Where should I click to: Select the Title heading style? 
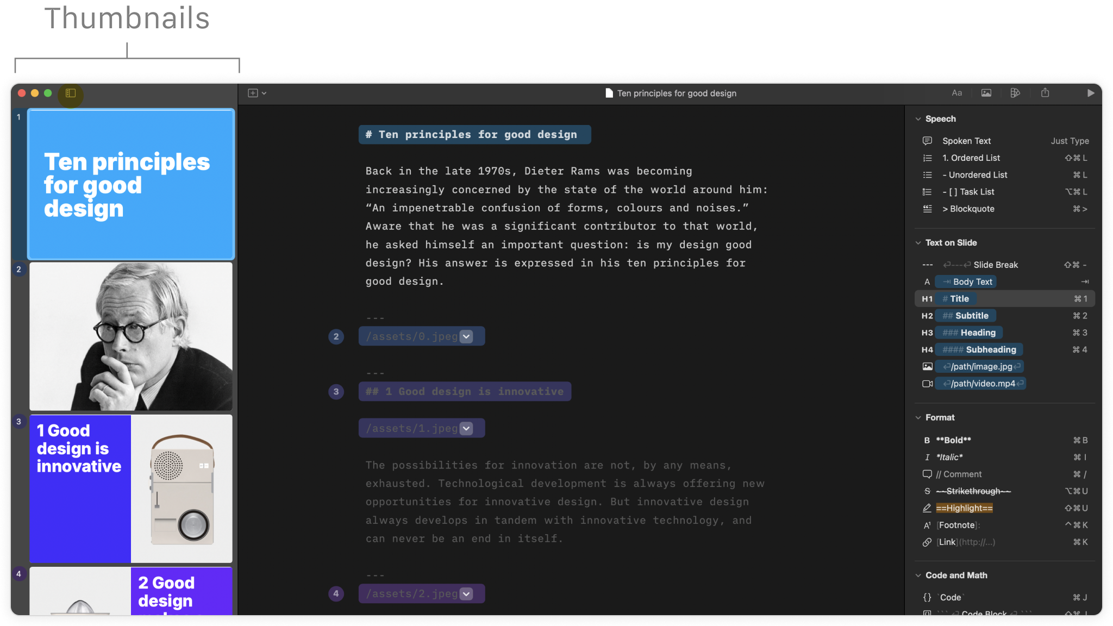coord(955,298)
